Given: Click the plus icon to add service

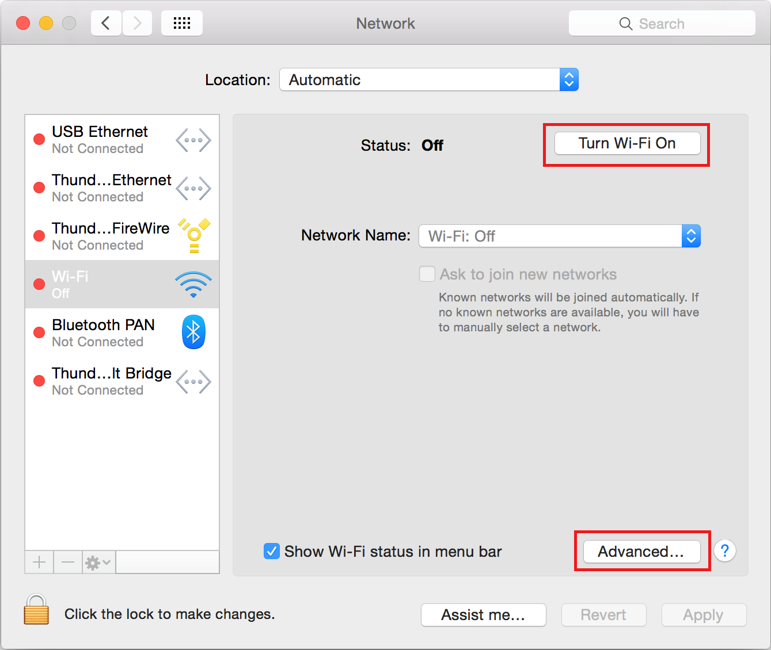Looking at the screenshot, I should pyautogui.click(x=39, y=562).
